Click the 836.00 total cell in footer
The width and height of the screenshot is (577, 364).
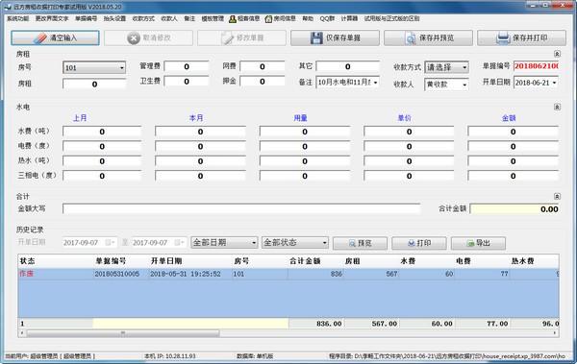click(316, 324)
